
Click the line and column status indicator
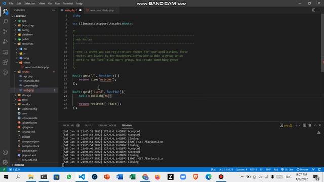point(226,170)
